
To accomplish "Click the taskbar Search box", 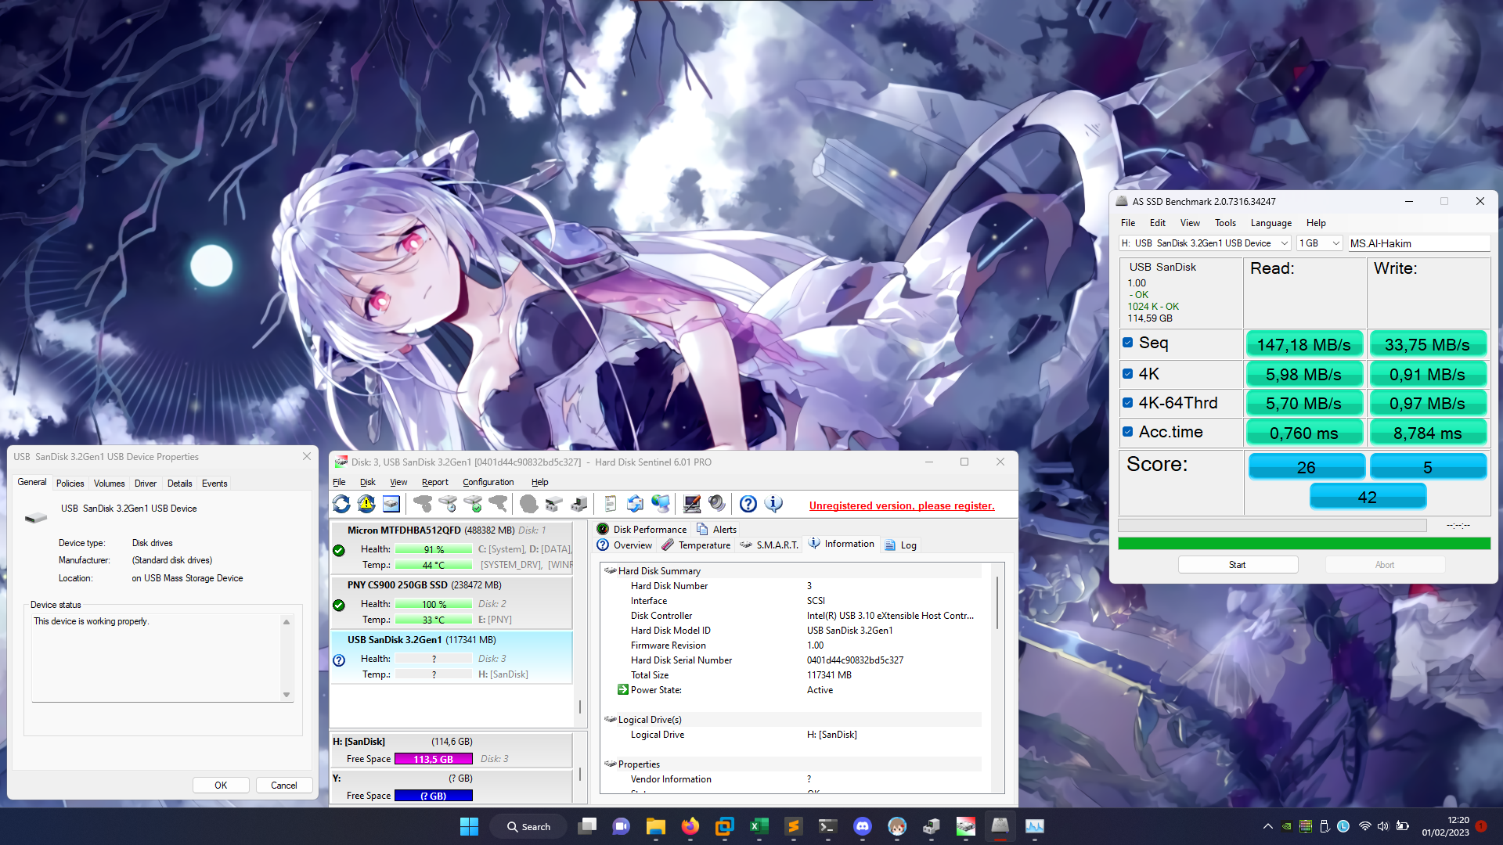I will click(x=528, y=826).
